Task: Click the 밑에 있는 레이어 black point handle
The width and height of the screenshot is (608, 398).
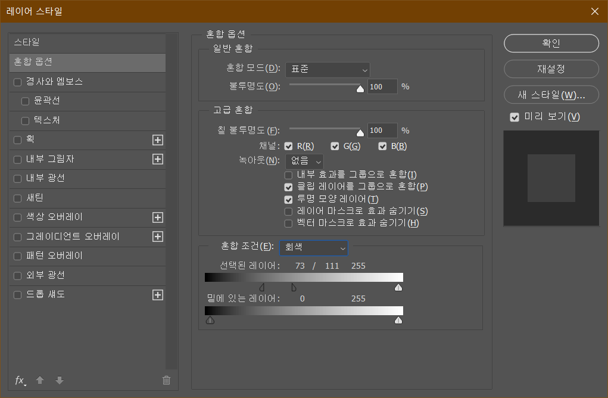Action: 210,321
